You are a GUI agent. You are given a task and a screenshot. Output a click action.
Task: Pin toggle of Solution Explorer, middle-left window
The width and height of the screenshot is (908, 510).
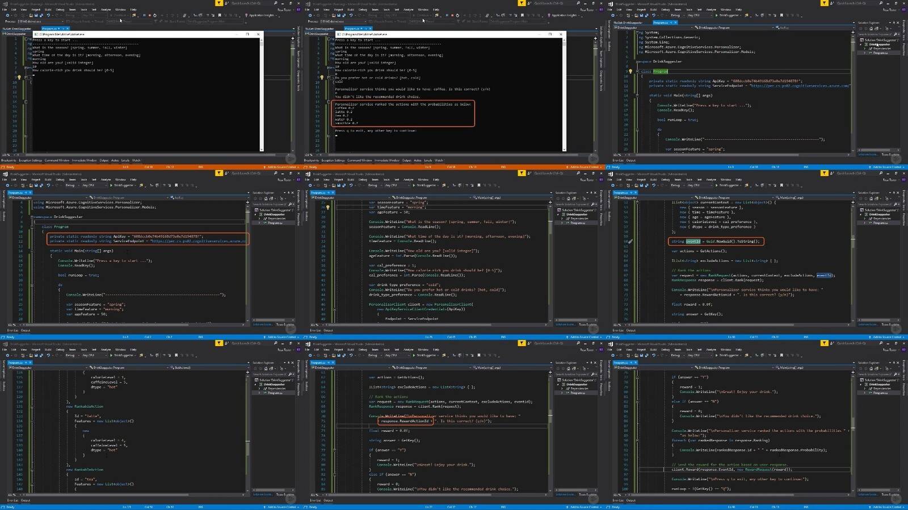(x=288, y=192)
